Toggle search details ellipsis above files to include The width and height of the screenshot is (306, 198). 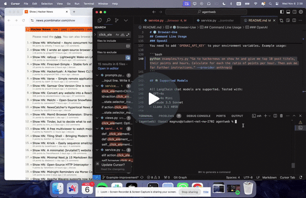click(x=128, y=40)
